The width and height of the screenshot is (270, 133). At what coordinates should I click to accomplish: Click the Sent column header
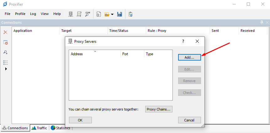(x=224, y=31)
